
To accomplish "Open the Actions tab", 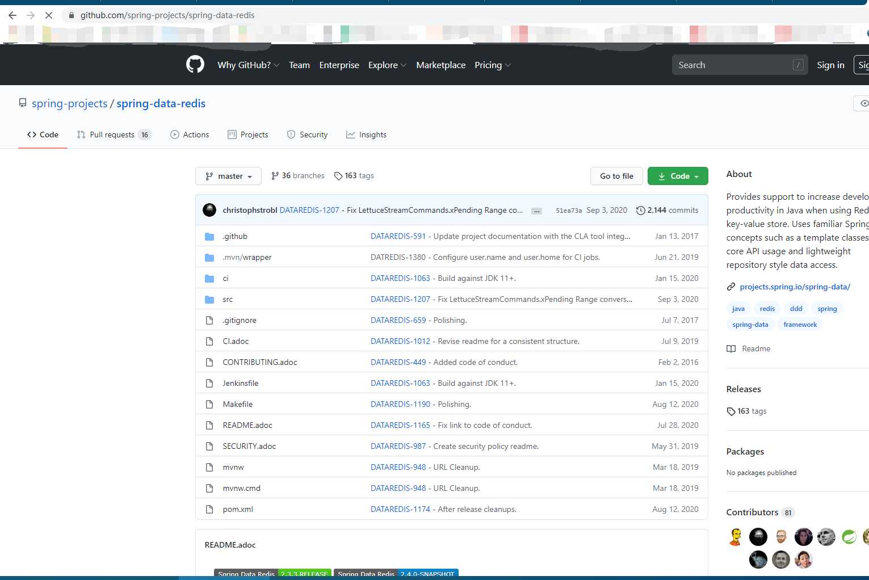I will pyautogui.click(x=190, y=135).
